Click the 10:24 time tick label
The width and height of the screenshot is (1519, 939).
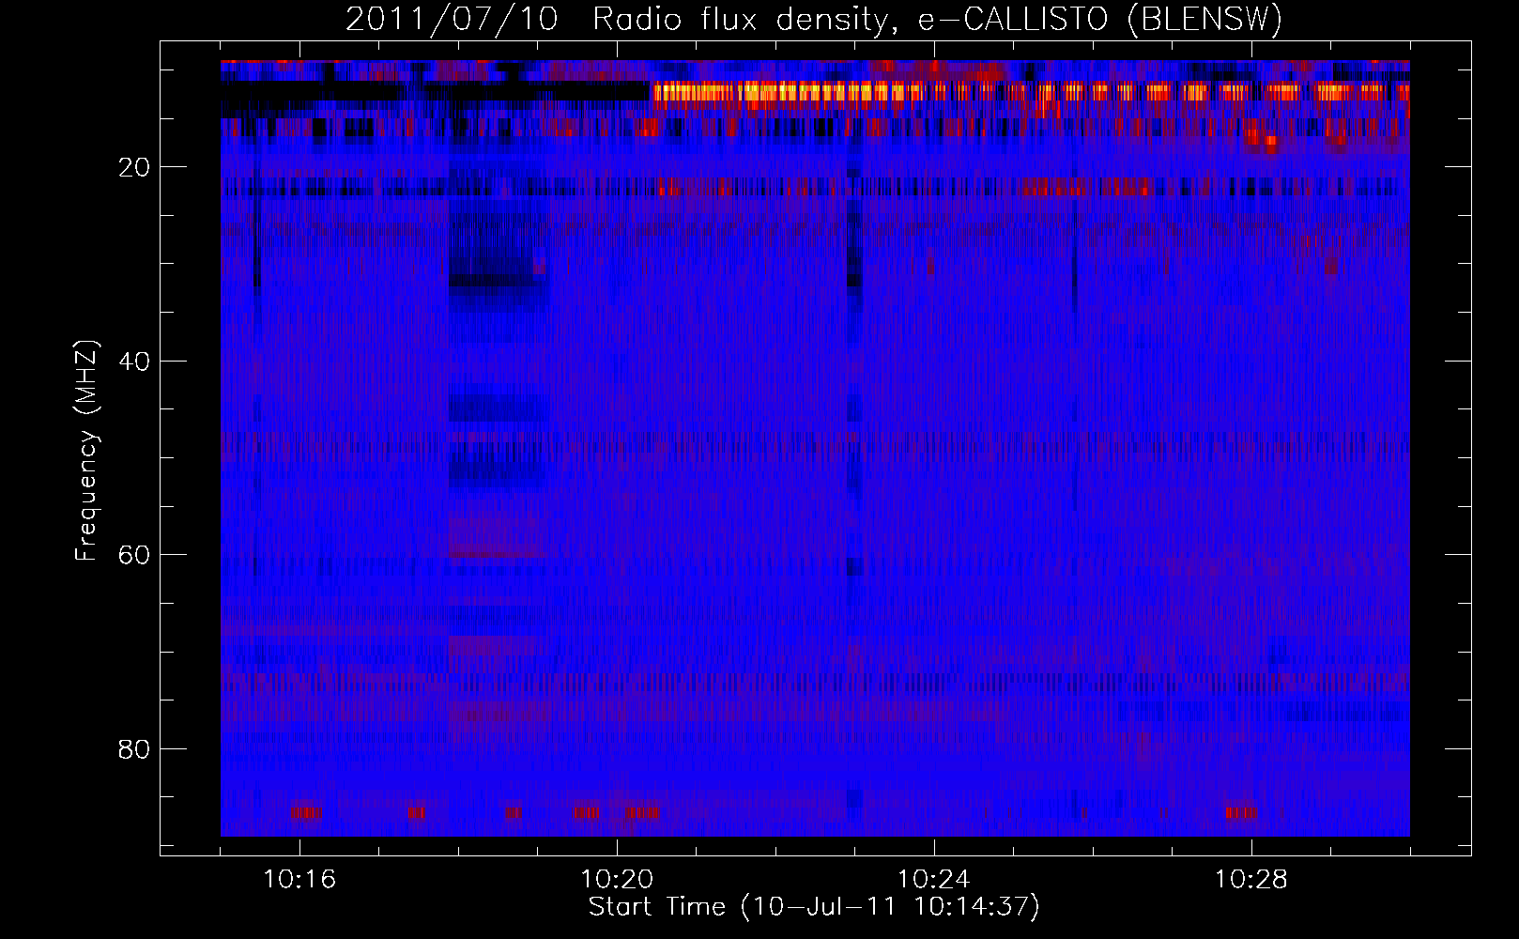click(x=934, y=880)
